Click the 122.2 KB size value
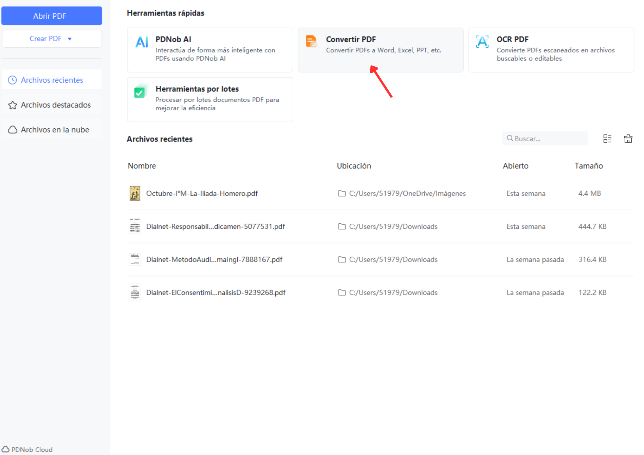Image resolution: width=644 pixels, height=455 pixels. pyautogui.click(x=592, y=292)
